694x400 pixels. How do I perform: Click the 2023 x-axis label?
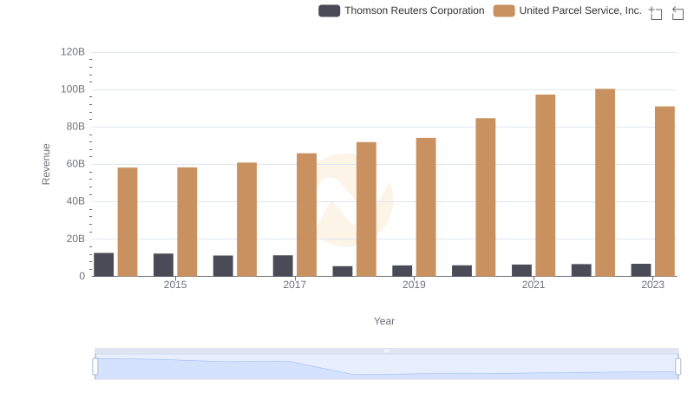pos(653,285)
